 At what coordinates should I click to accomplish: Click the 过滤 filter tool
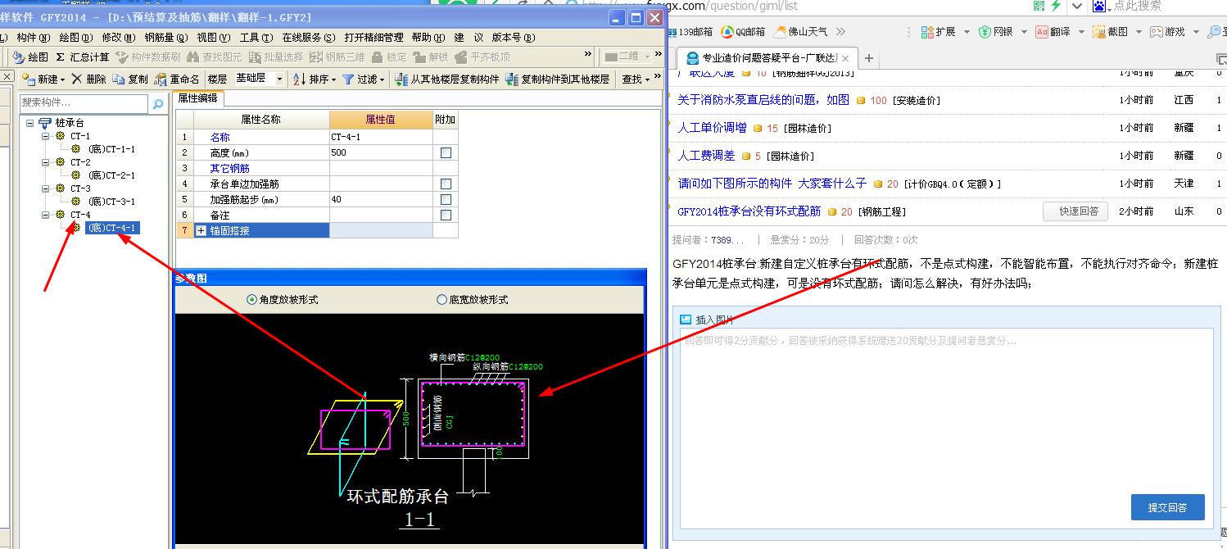coord(364,79)
